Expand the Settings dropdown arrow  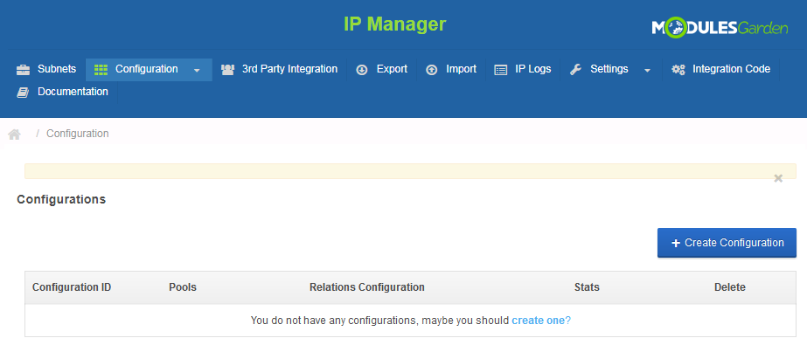tap(648, 71)
